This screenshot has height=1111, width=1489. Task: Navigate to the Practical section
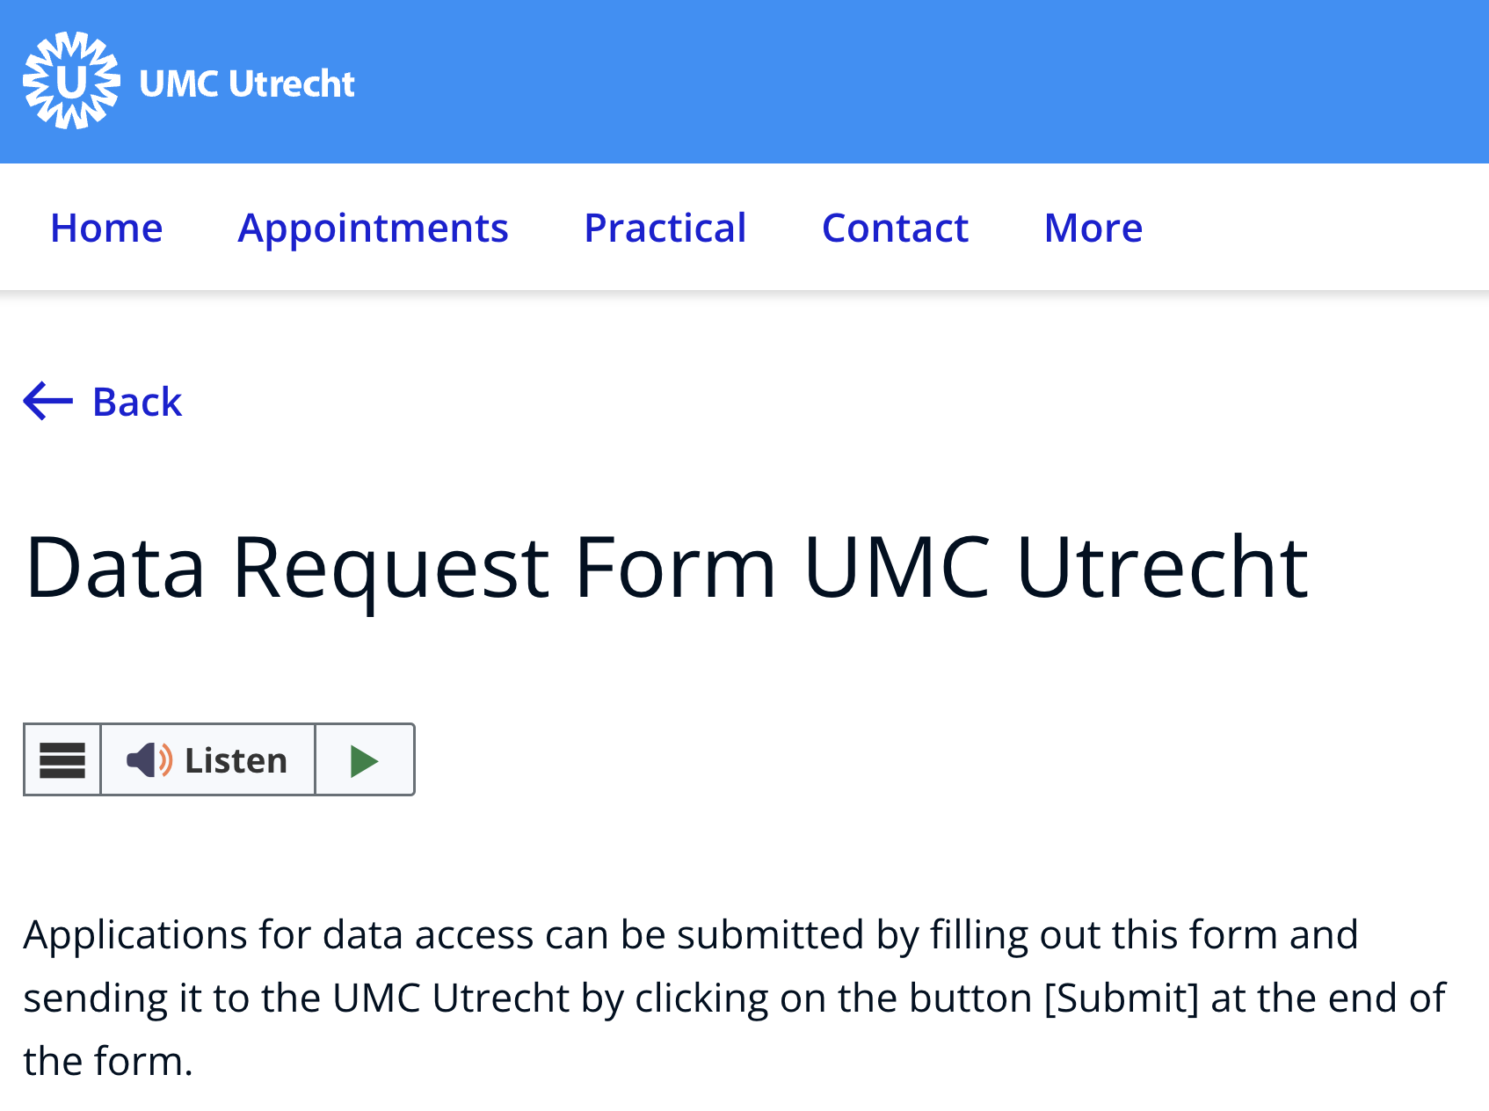point(665,228)
